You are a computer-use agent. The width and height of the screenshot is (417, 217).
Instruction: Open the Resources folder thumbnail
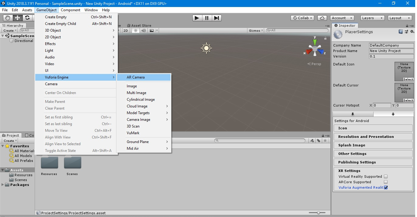pos(49,162)
